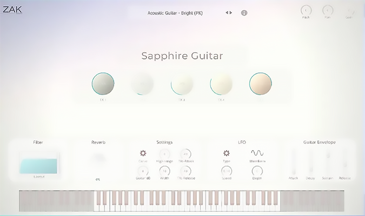Viewport: 365px width, 216px height.
Task: Open the Curve settings gear icon
Action: (143, 153)
